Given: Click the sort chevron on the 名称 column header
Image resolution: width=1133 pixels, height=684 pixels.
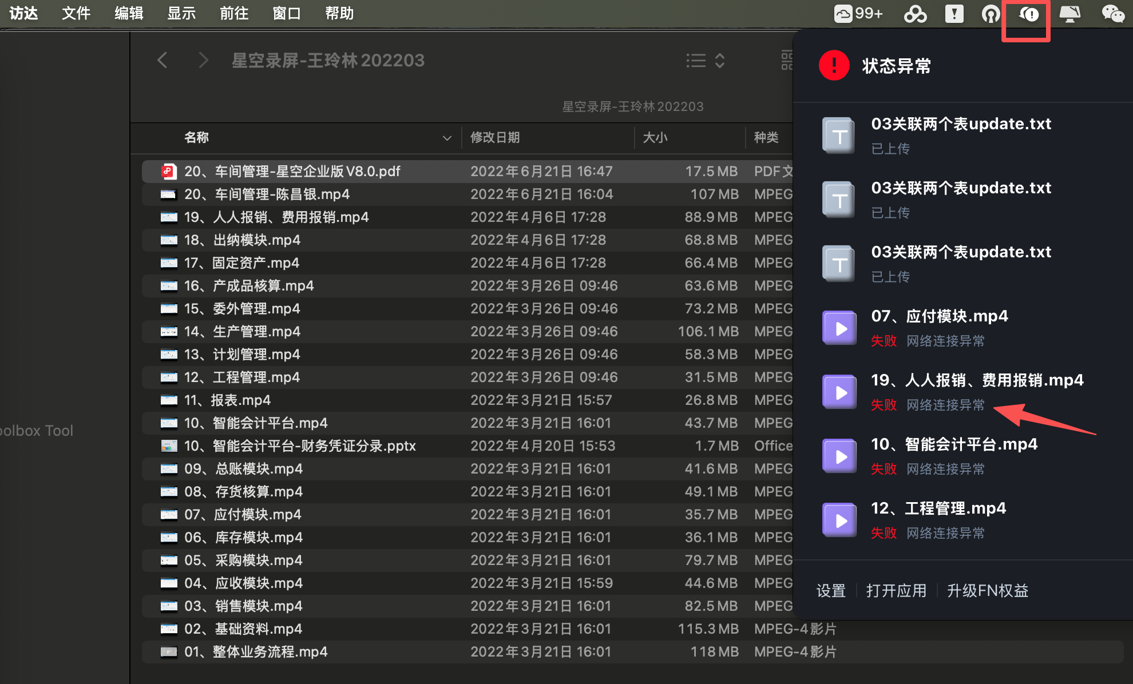Looking at the screenshot, I should [446, 138].
